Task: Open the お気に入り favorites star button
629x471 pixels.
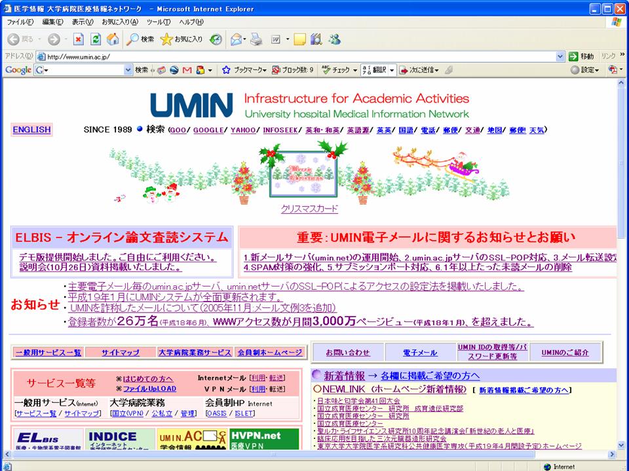Action: pyautogui.click(x=181, y=39)
